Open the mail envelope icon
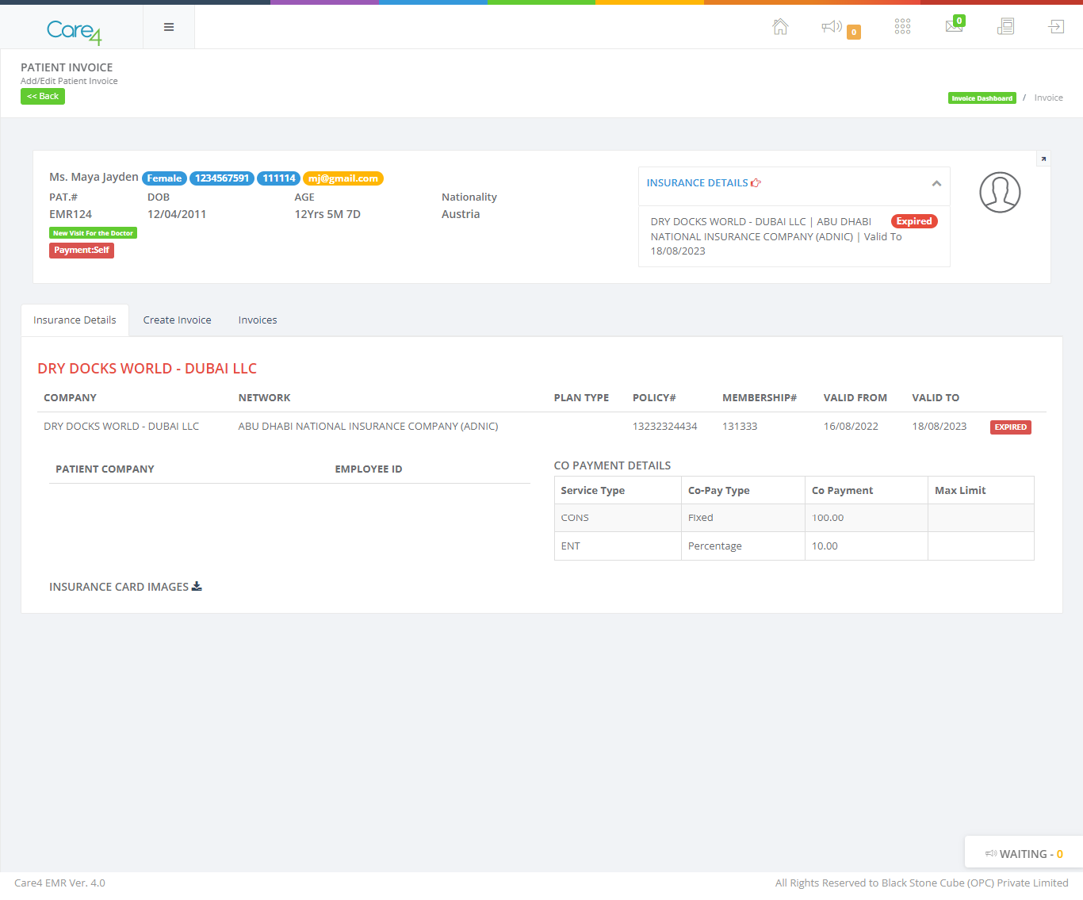Image resolution: width=1083 pixels, height=900 pixels. pyautogui.click(x=953, y=27)
